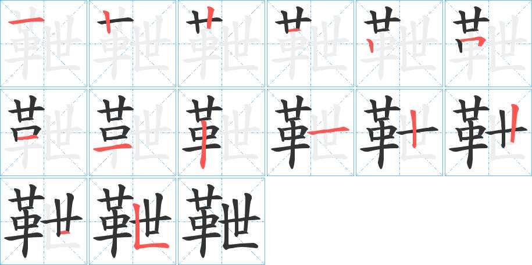The width and height of the screenshot is (532, 265).
Task: Select the eleventh stroke step cell
Action: point(399,132)
